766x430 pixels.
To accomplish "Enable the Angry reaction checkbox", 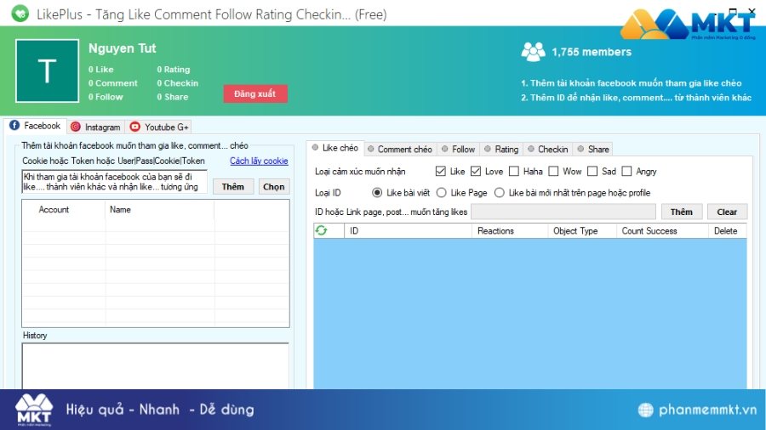I will click(626, 171).
